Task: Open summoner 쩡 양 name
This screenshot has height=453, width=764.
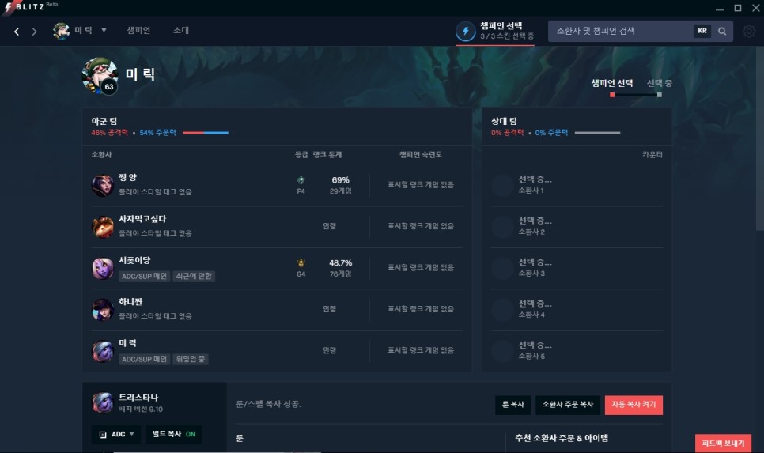Action: (127, 178)
